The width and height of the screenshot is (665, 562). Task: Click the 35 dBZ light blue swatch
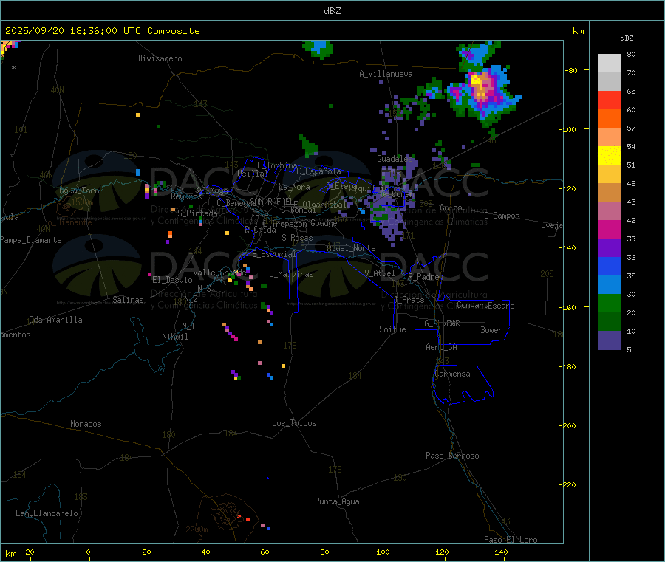[609, 285]
